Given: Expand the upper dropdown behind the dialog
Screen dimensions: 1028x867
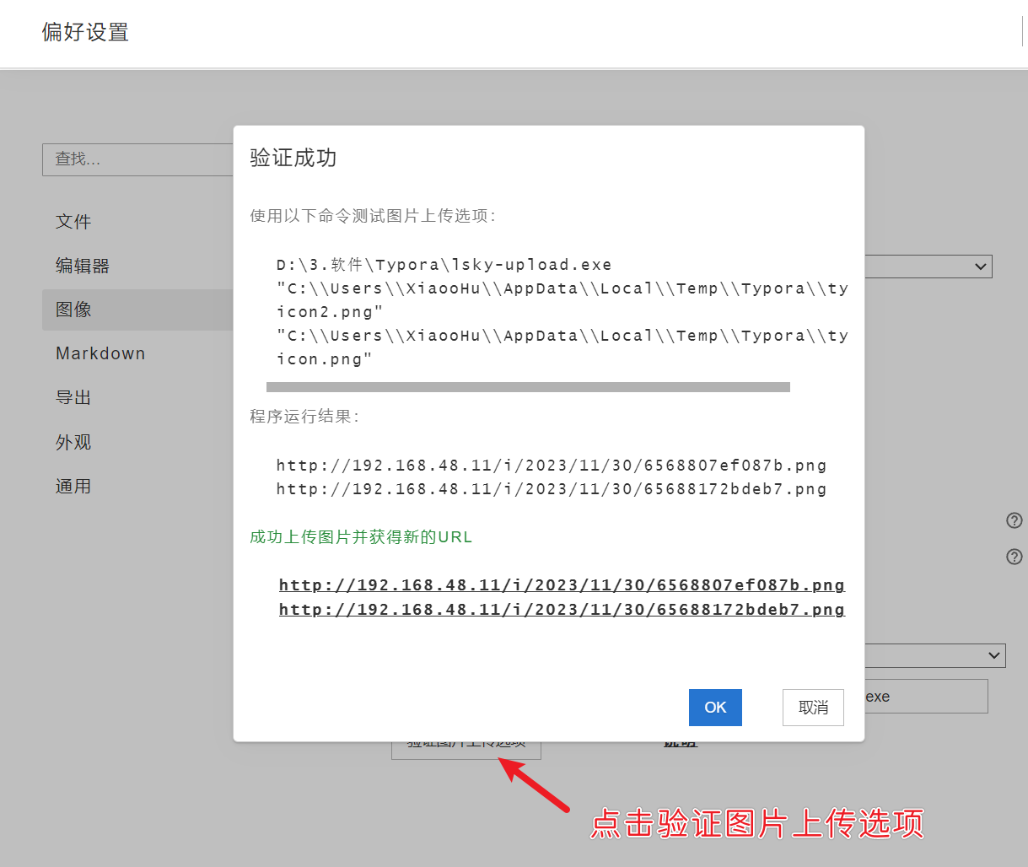Looking at the screenshot, I should (928, 267).
